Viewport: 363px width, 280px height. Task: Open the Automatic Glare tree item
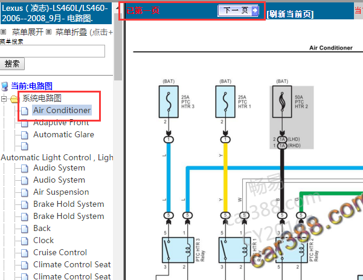[63, 134]
